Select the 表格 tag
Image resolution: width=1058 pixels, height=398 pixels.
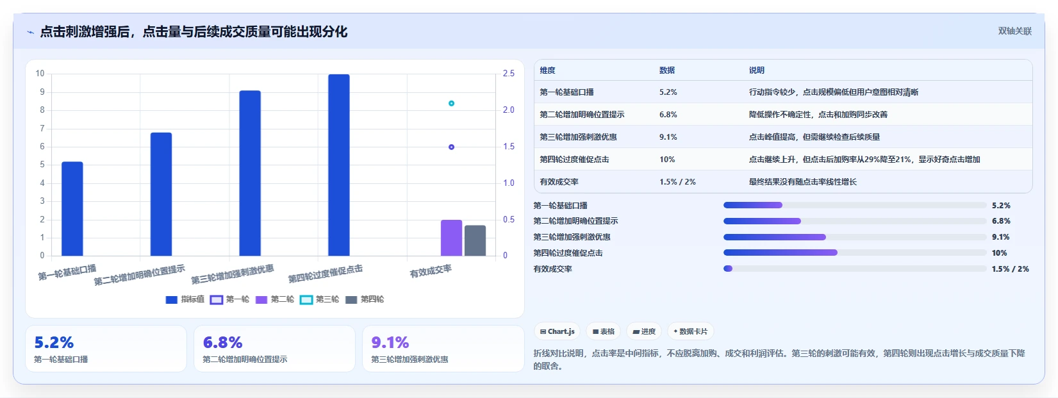[603, 331]
